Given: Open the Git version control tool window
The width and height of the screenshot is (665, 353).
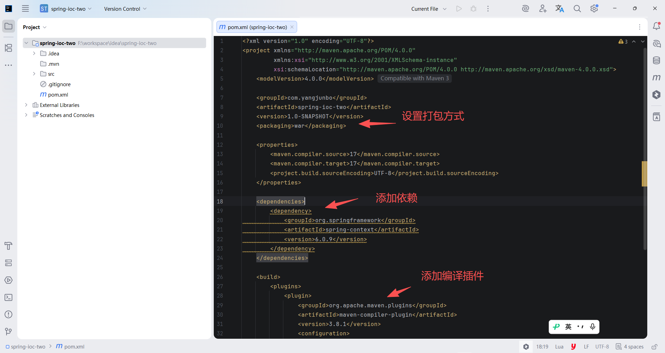Looking at the screenshot, I should [x=9, y=332].
